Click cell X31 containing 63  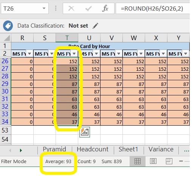[156, 99]
